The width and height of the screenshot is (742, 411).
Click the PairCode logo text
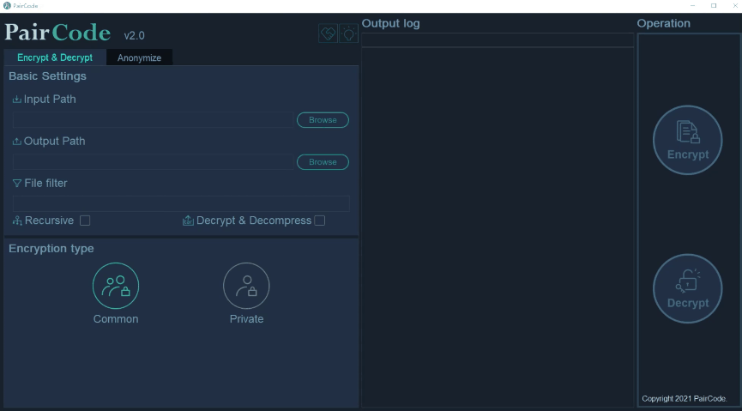tap(57, 33)
